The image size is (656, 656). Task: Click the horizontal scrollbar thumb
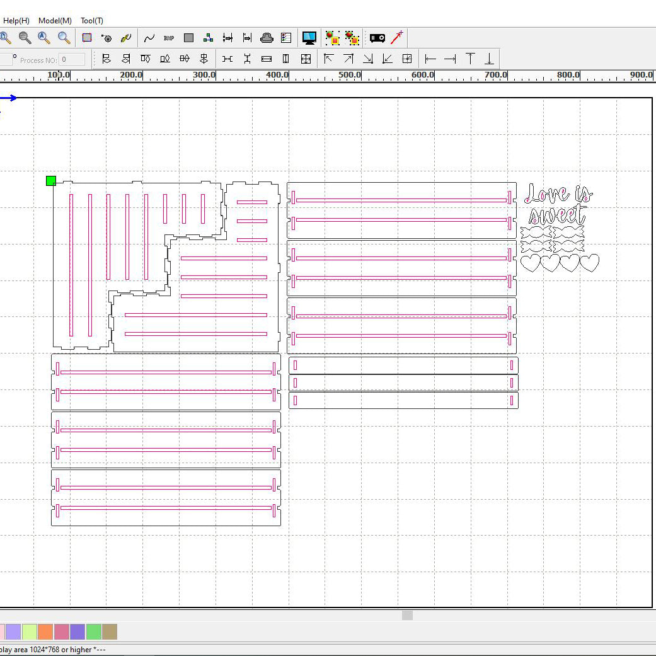[407, 615]
